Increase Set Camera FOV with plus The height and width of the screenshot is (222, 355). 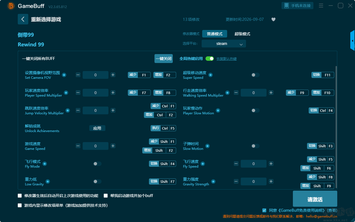(113, 75)
